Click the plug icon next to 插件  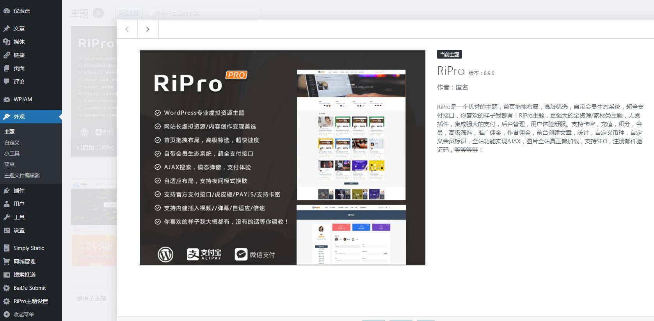[7, 191]
